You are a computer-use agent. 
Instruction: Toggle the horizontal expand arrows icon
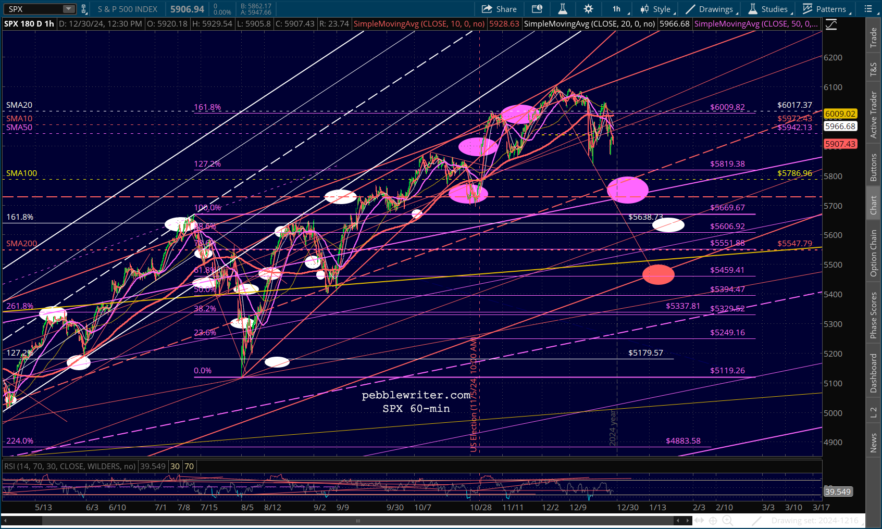pos(699,520)
